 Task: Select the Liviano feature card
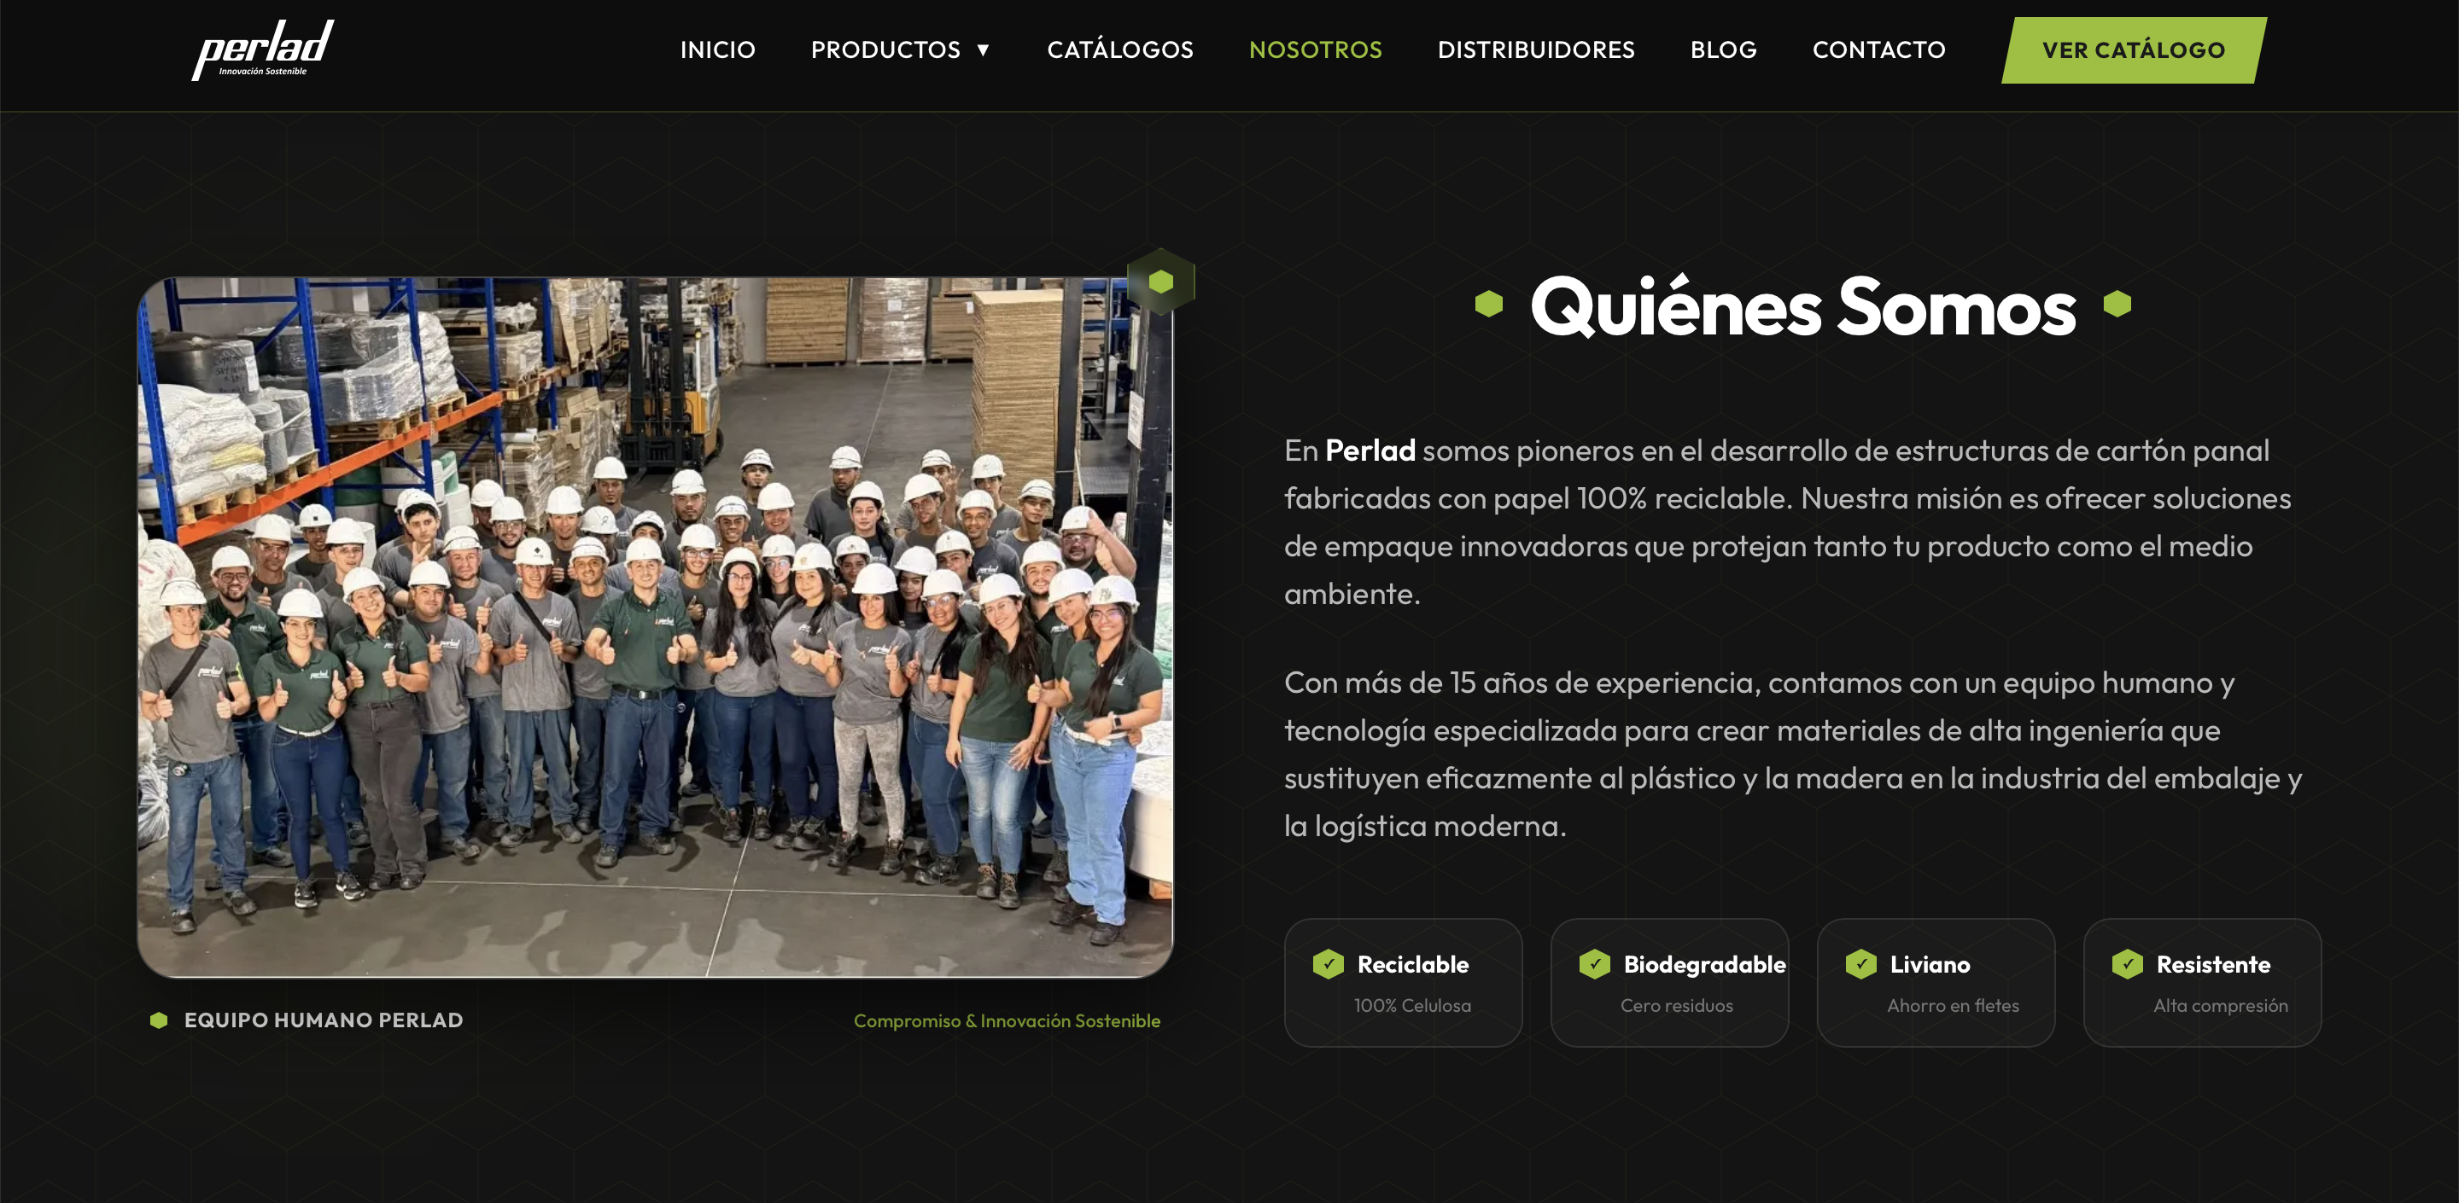(1936, 983)
